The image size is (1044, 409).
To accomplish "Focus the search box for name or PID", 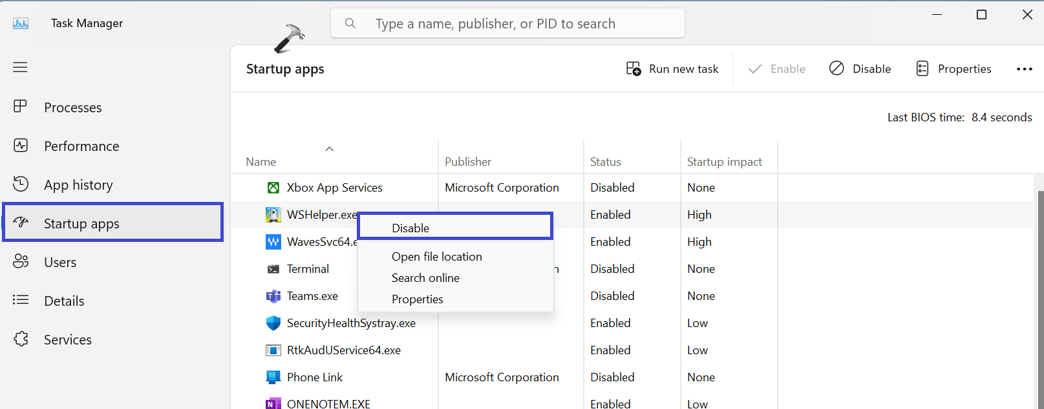I will (507, 24).
